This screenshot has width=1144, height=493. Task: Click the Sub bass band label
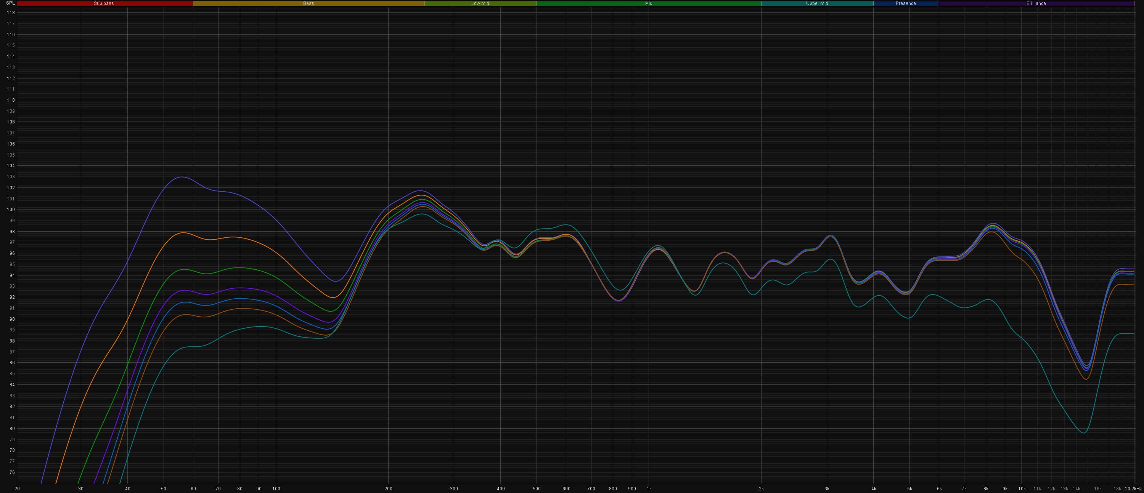pos(103,3)
